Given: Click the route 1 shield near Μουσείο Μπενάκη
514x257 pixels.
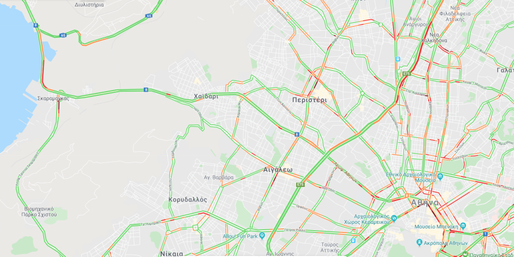Looking at the screenshot, I should 485,234.
